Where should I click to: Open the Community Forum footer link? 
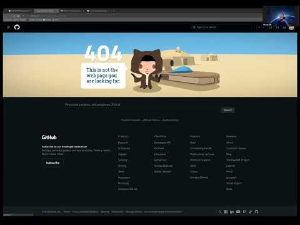[201, 148]
